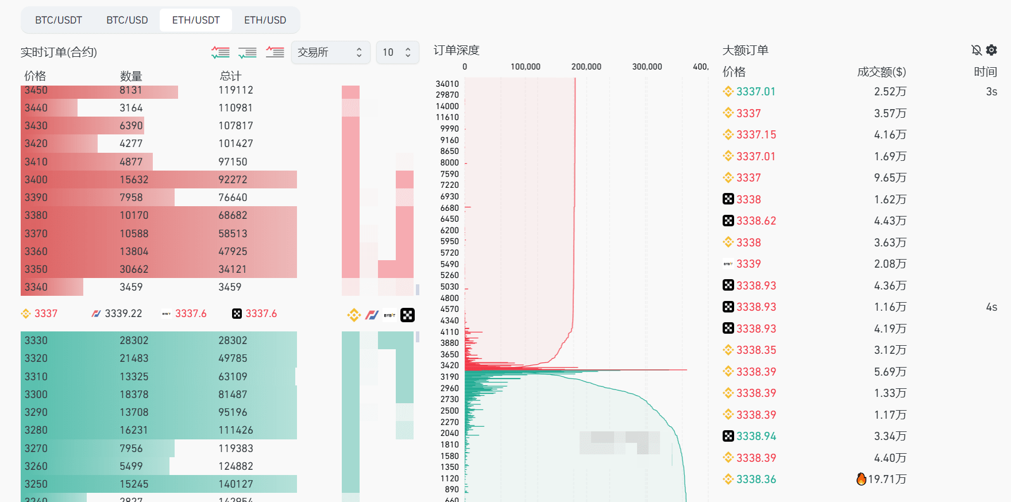Select ask row at price 3400
This screenshot has width=1011, height=502.
(159, 179)
